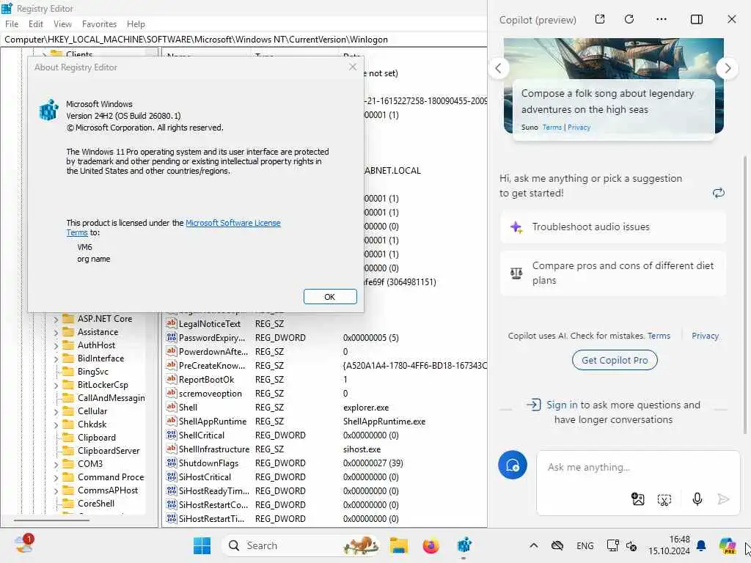Click the Shell value icon
Viewport: 751px width, 563px height.
[x=171, y=407]
